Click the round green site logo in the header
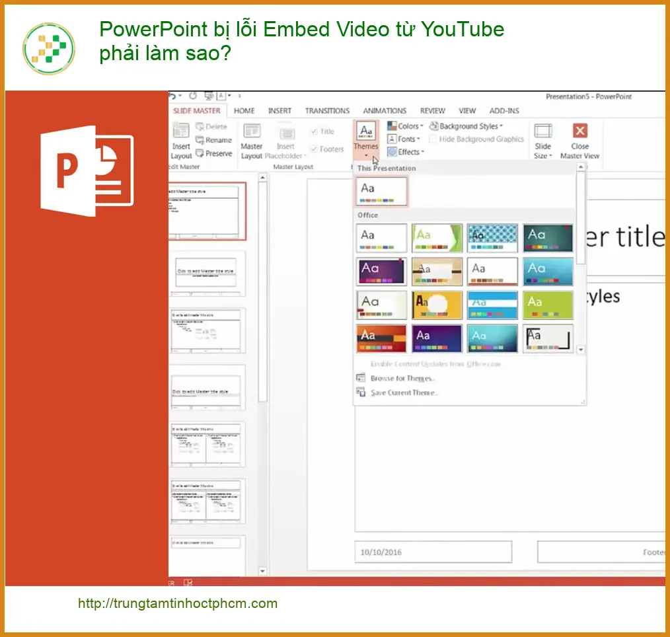Image resolution: width=670 pixels, height=637 pixels. pyautogui.click(x=49, y=49)
